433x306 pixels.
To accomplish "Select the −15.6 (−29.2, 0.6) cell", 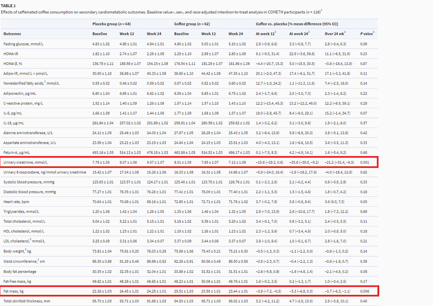I will [x=270, y=163].
